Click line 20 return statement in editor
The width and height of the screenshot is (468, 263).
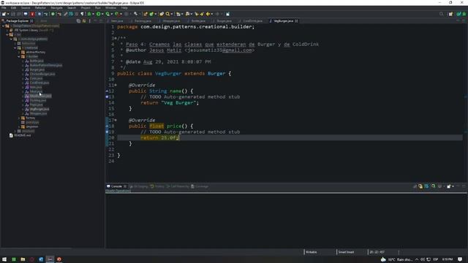tap(159, 138)
